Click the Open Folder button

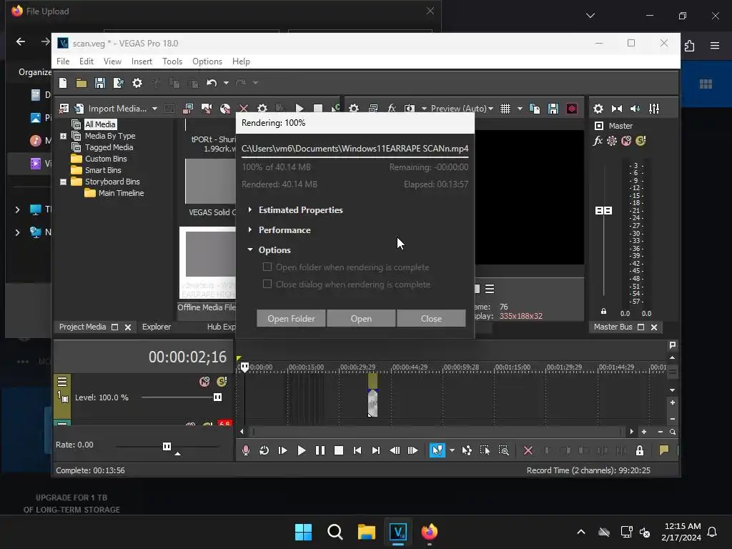(291, 318)
